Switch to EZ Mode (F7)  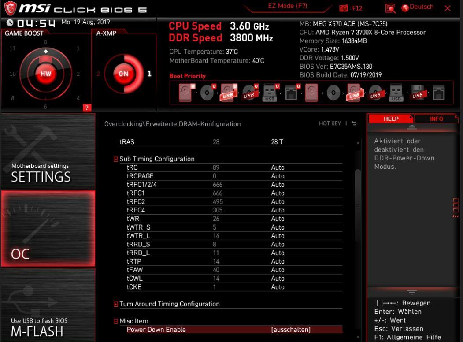[287, 6]
